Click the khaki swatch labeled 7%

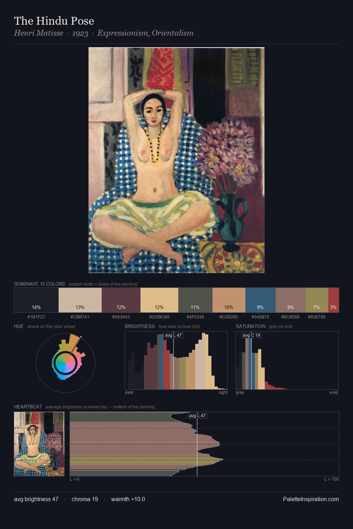click(317, 300)
